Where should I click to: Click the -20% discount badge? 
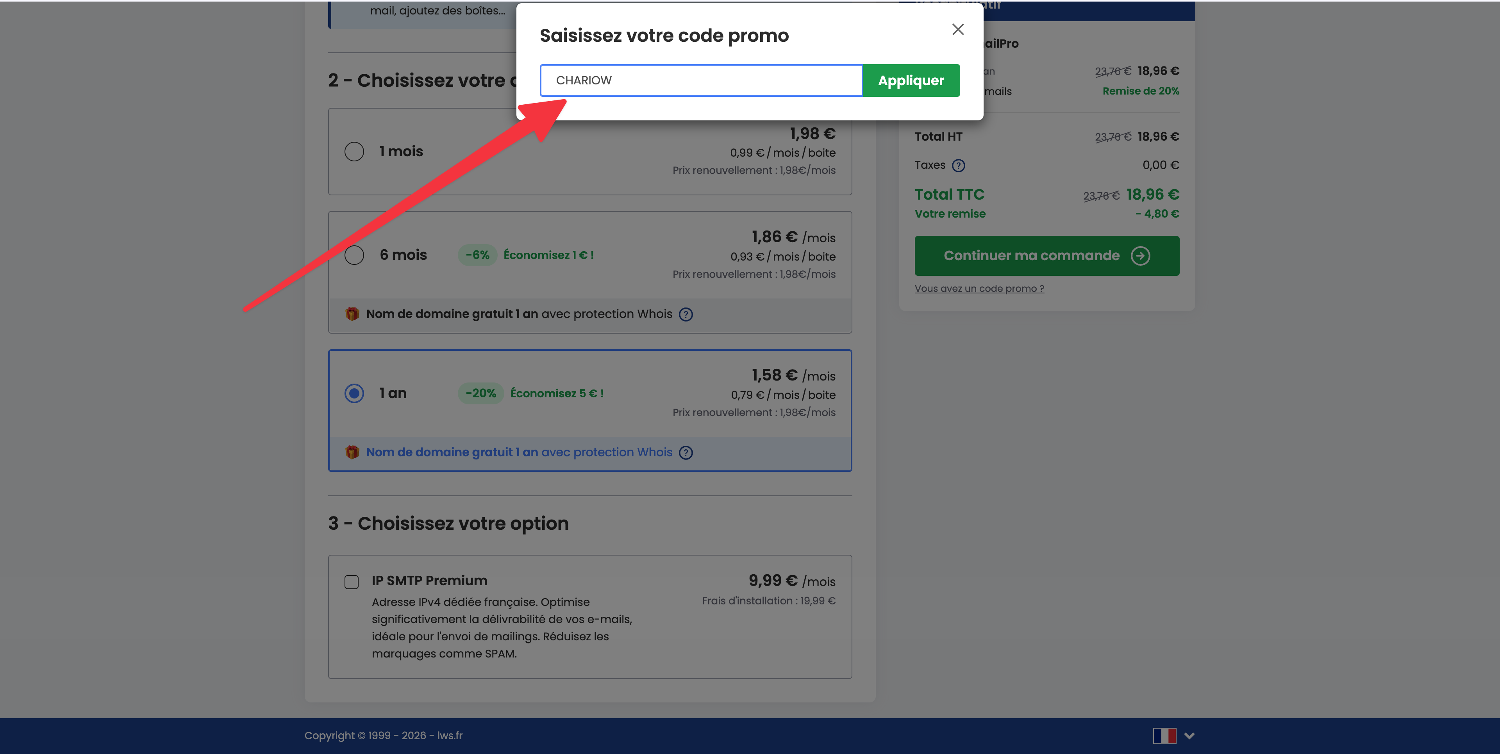coord(480,393)
